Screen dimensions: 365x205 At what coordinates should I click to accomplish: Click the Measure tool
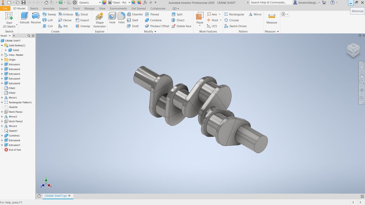click(272, 18)
